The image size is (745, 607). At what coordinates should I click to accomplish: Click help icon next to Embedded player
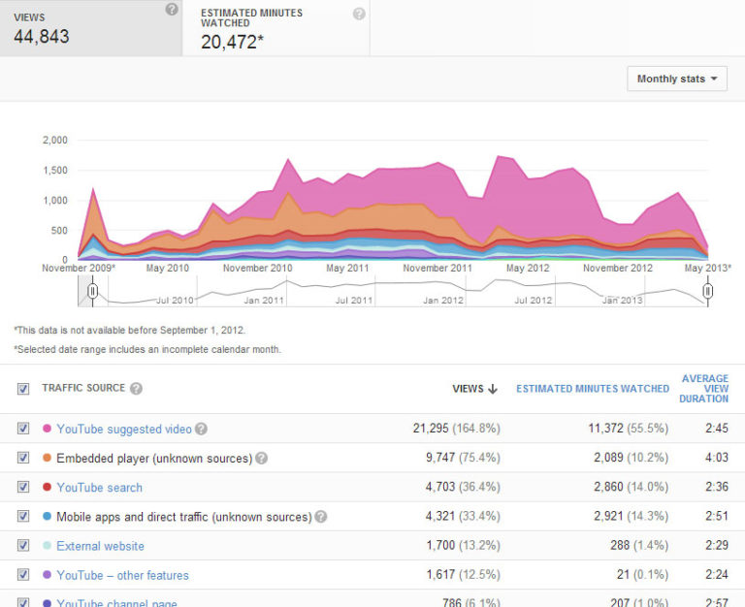[x=261, y=459]
